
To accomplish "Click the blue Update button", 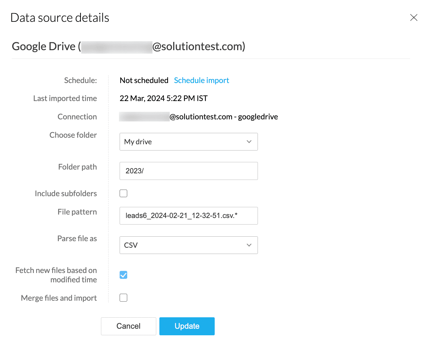I will click(187, 326).
